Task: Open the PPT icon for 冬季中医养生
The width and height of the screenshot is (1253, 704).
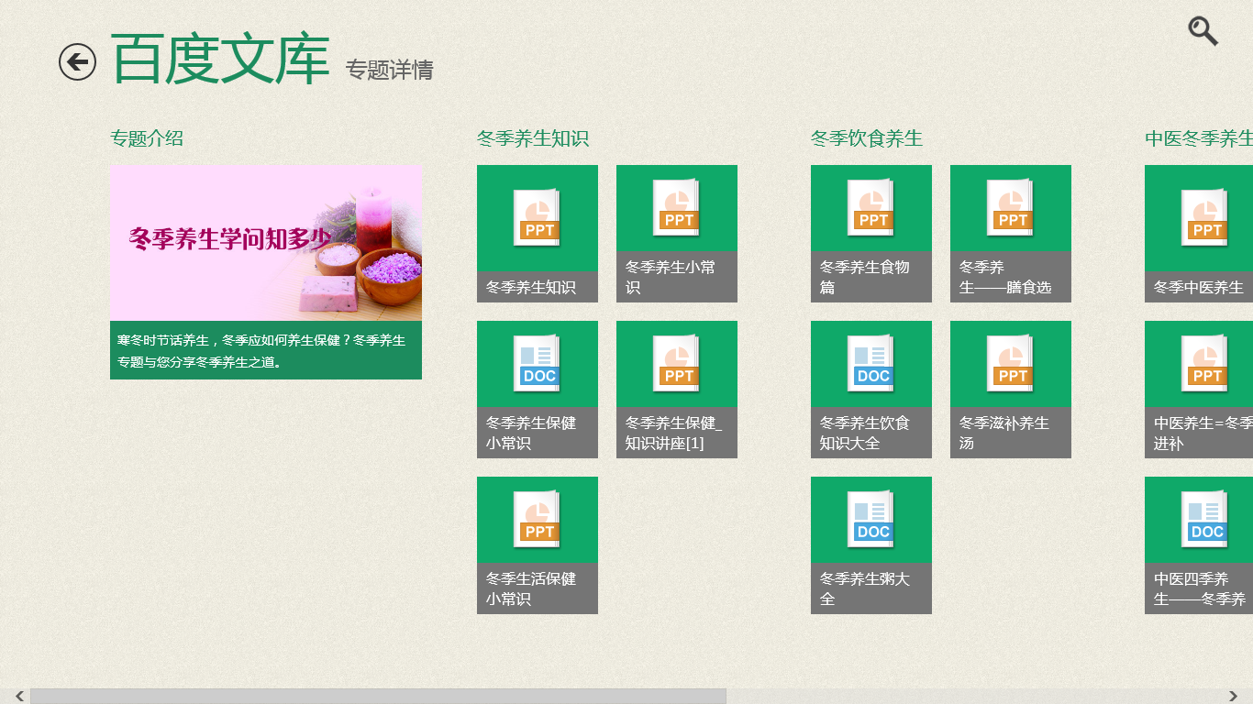Action: point(1205,218)
